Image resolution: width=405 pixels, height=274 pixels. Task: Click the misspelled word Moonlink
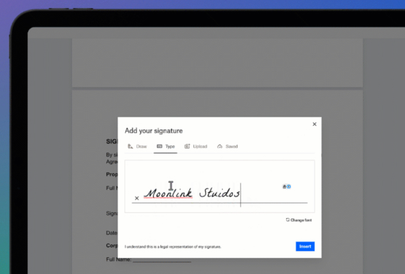click(x=167, y=193)
